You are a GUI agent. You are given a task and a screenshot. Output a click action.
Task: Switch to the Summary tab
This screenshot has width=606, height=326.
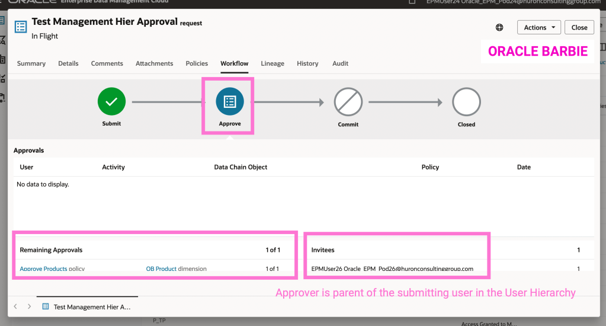click(31, 63)
